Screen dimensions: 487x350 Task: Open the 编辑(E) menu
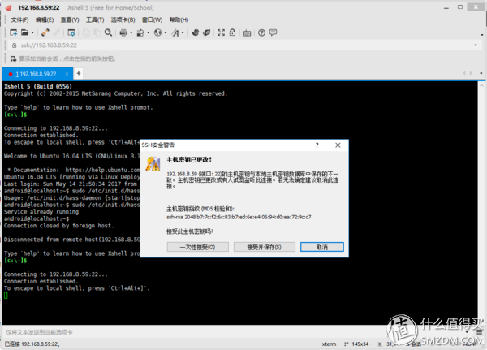tap(45, 19)
